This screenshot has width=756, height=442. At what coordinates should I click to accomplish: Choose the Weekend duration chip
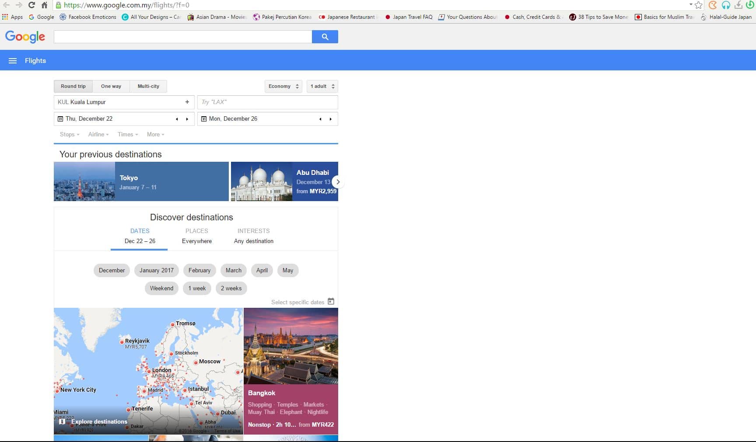[162, 288]
